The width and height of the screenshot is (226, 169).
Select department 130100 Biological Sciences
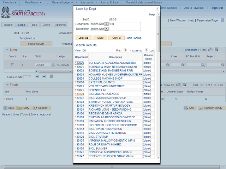(x=79, y=94)
